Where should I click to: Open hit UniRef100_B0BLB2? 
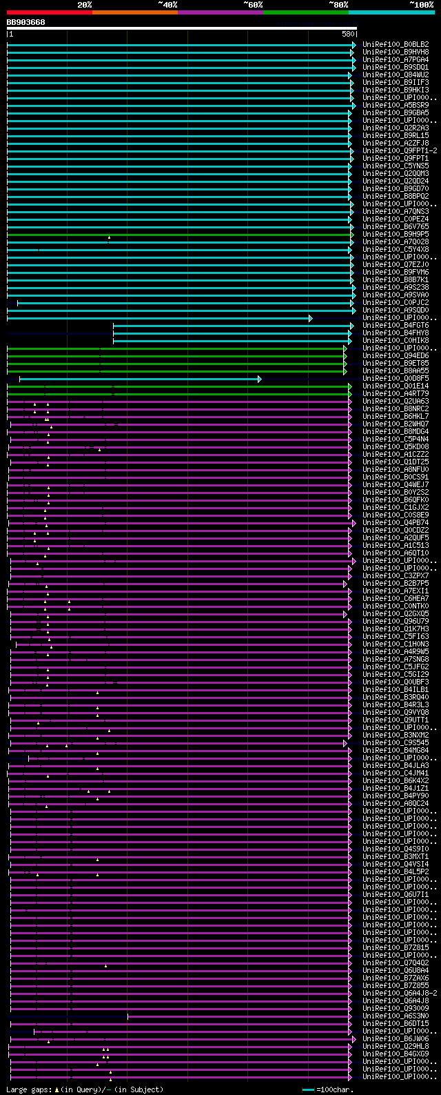pyautogui.click(x=396, y=44)
